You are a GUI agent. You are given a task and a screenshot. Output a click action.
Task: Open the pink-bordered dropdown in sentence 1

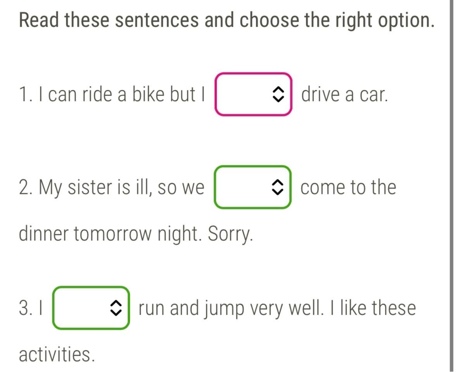pos(253,94)
